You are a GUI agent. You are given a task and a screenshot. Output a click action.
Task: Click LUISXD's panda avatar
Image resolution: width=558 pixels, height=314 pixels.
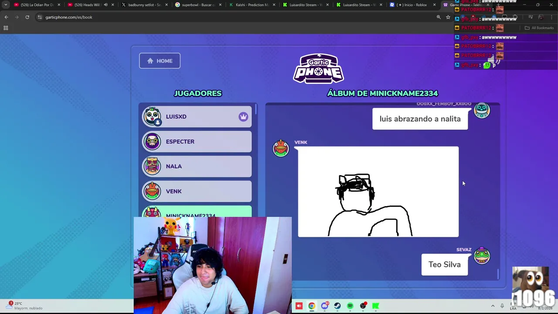pyautogui.click(x=153, y=116)
